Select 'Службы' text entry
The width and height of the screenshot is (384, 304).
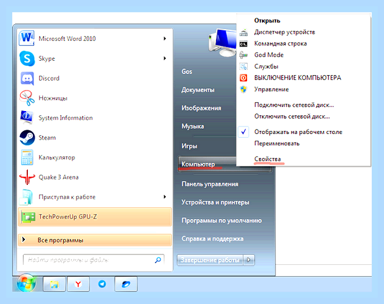[x=266, y=66]
